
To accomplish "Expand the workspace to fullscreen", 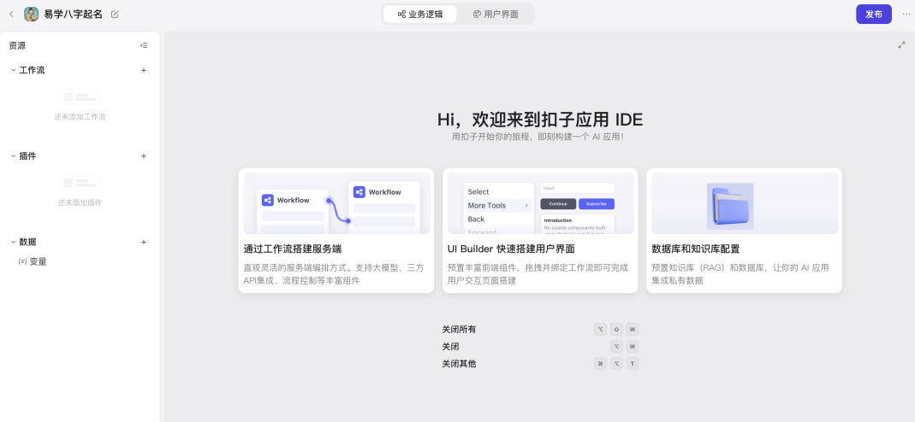I will [x=901, y=45].
